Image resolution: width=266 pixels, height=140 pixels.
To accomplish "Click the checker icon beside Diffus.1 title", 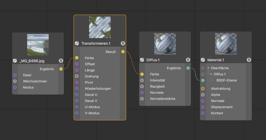I will (x=142, y=60).
